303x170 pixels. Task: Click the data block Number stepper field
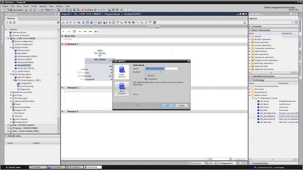pyautogui.click(x=153, y=72)
